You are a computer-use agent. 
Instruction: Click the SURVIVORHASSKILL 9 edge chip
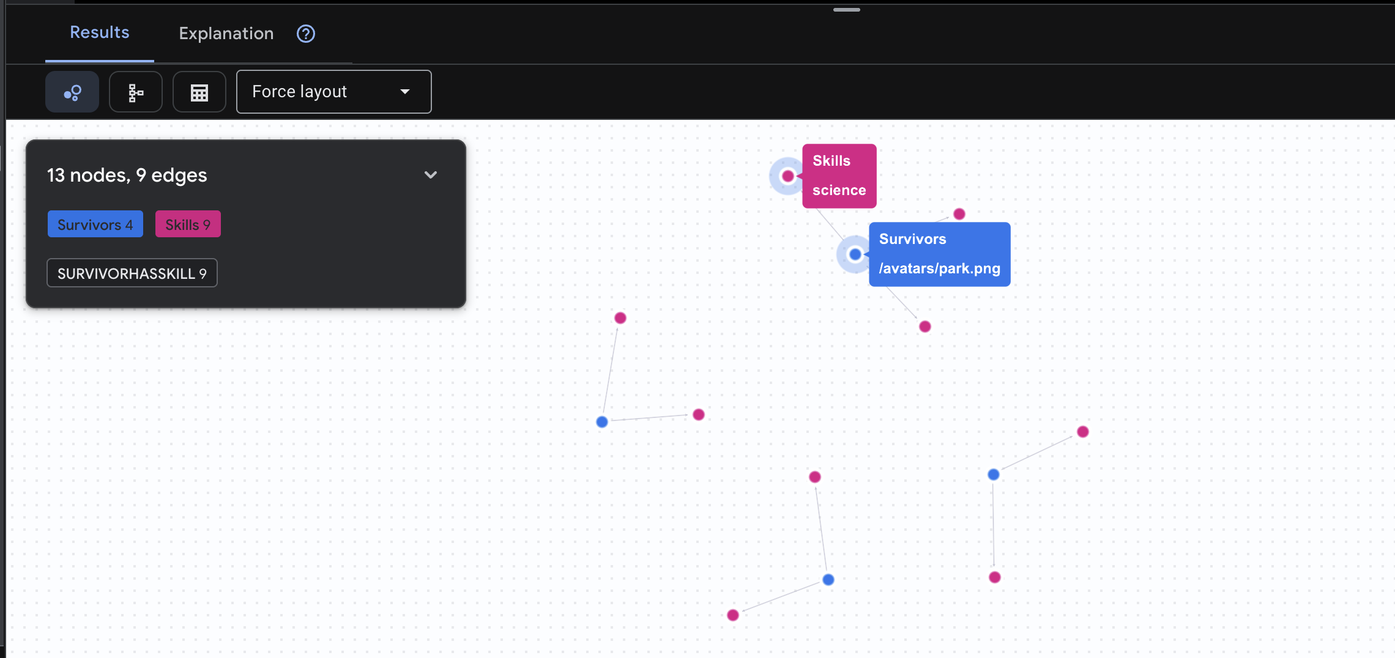tap(132, 273)
